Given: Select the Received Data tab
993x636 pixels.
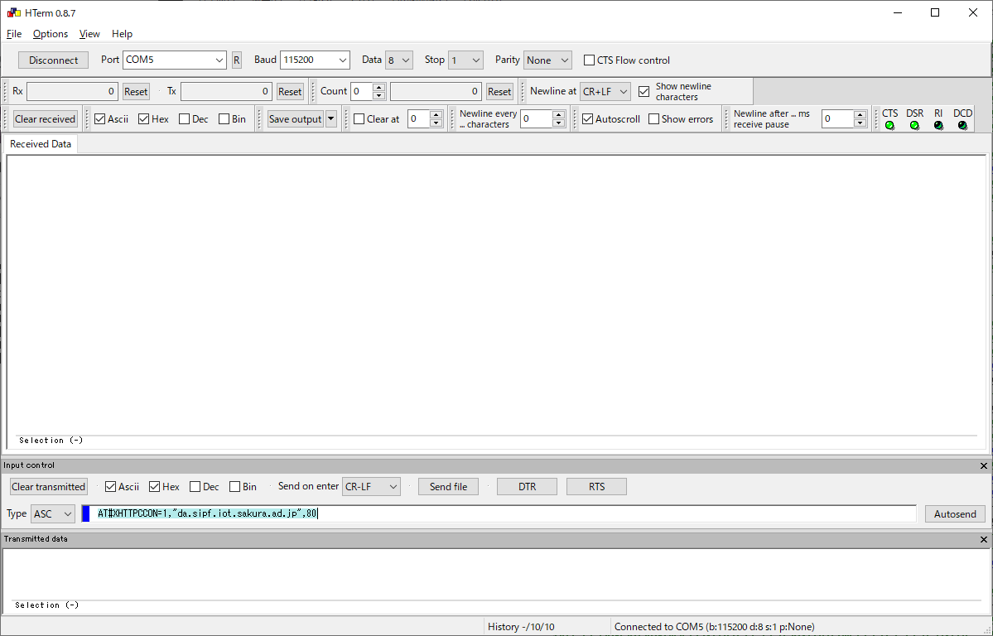Looking at the screenshot, I should pos(41,144).
